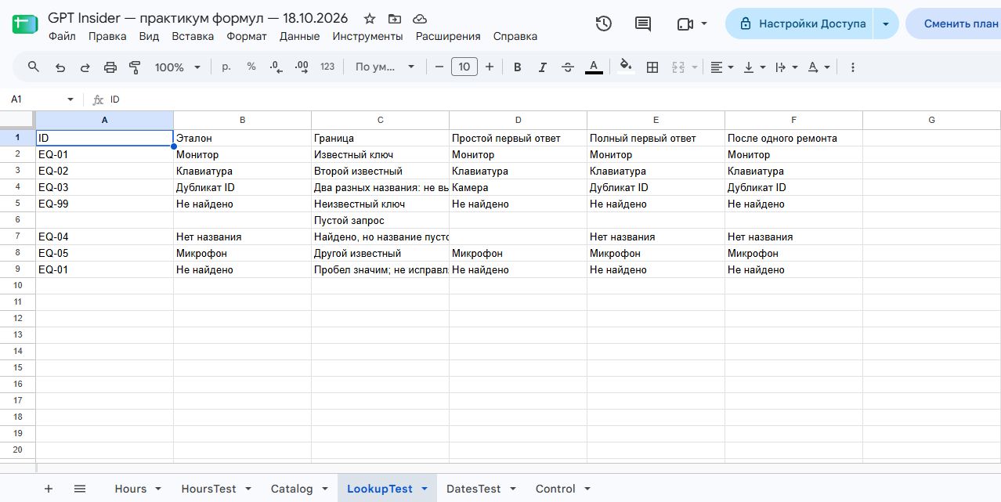
Task: Redo the last undone action
Action: [x=85, y=67]
